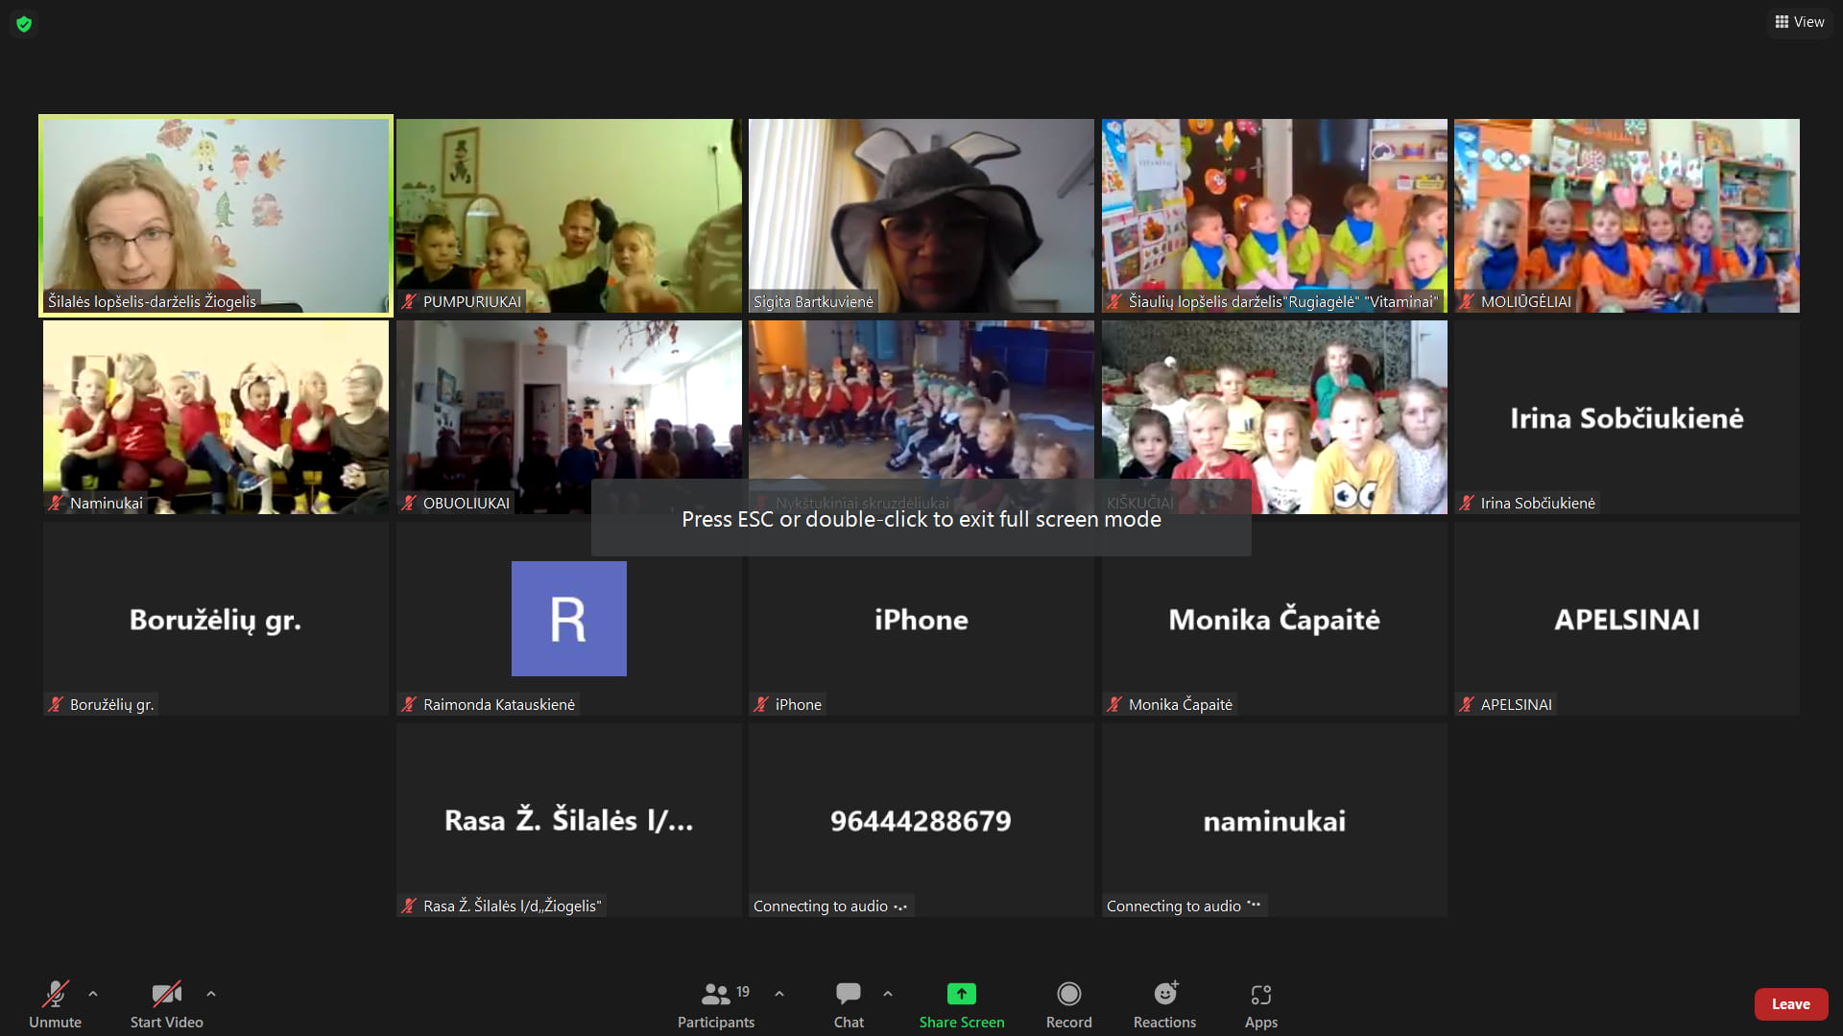Image resolution: width=1843 pixels, height=1036 pixels.
Task: Click the muted mic icon beside Irina Sobčiukienė name label
Action: click(x=1467, y=503)
